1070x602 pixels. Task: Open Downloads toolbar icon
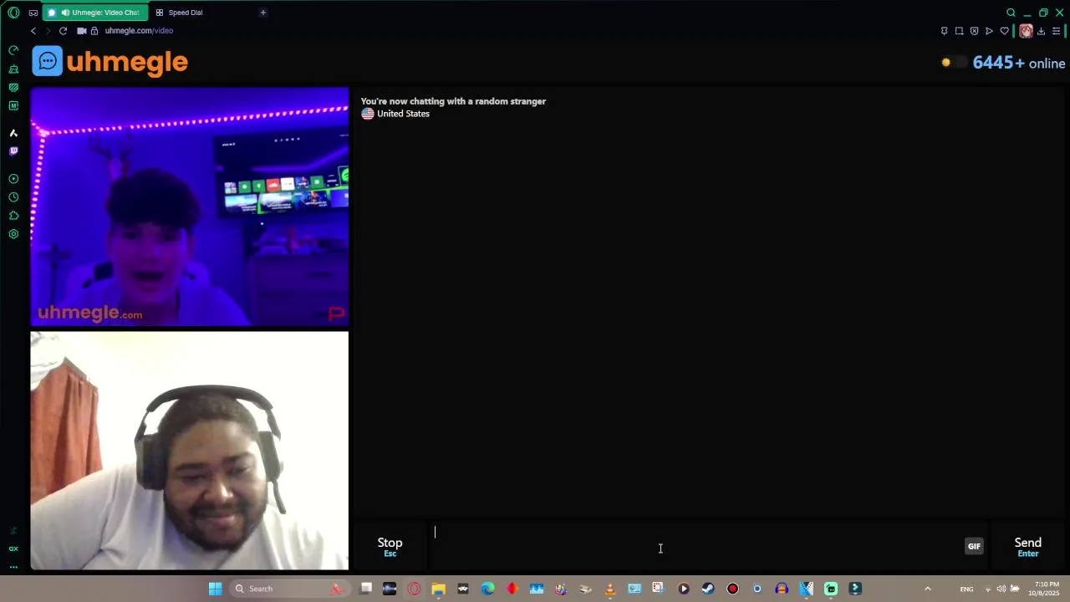1041,31
